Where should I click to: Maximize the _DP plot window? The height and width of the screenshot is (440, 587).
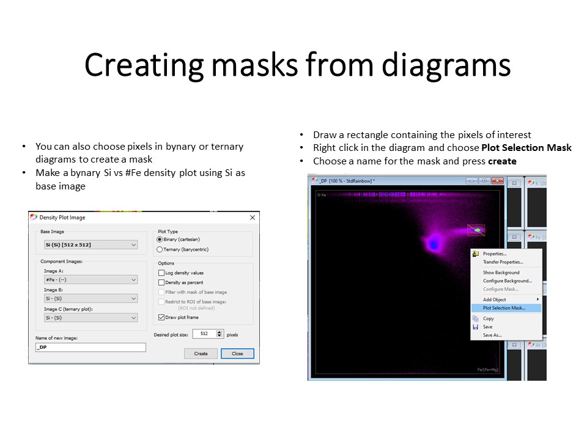[484, 181]
